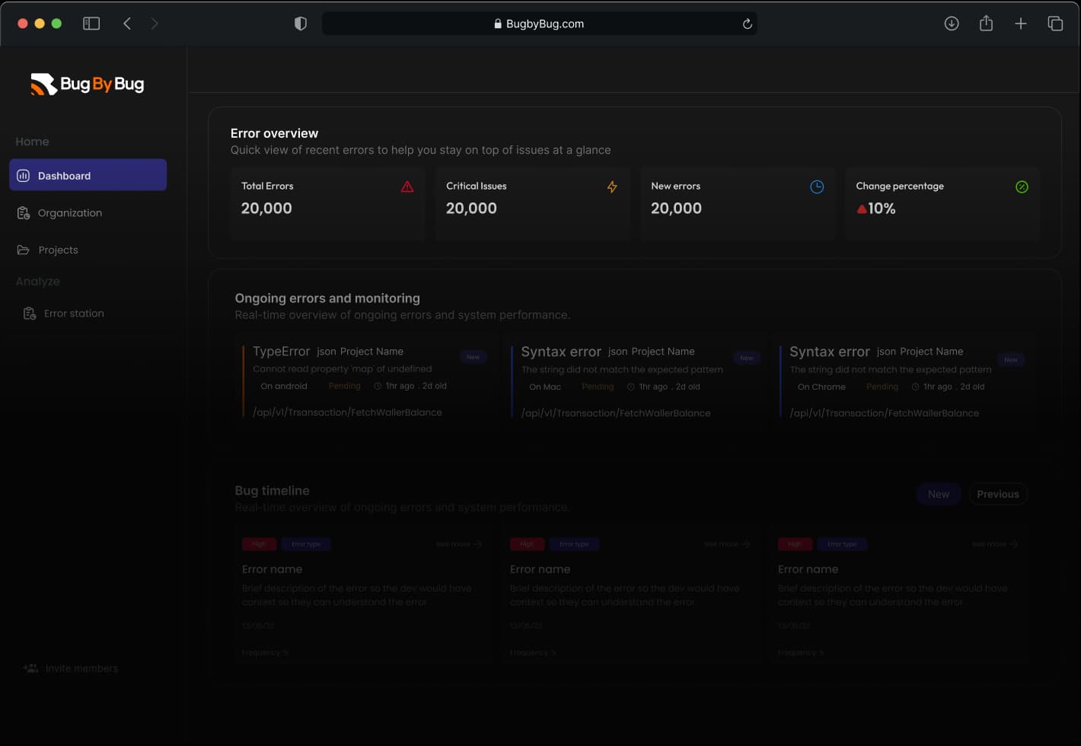The image size is (1081, 746).
Task: Expand see more on the first Error card
Action: click(x=458, y=544)
